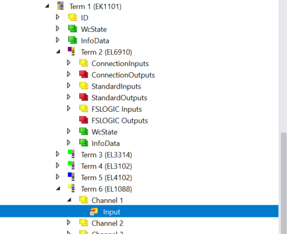This screenshot has width=287, height=234.
Task: Expand the Term 4 (EL3102) node
Action: (58, 166)
